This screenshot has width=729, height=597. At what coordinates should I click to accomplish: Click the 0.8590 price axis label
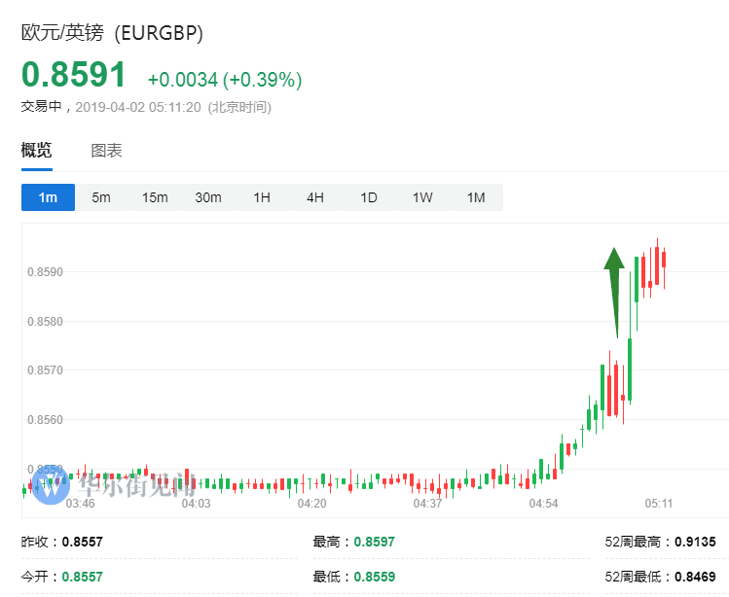[45, 272]
